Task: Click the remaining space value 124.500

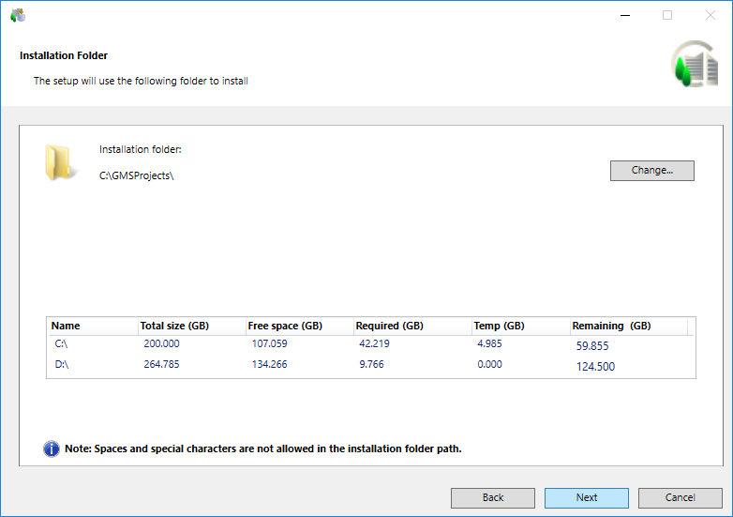Action: pos(595,367)
